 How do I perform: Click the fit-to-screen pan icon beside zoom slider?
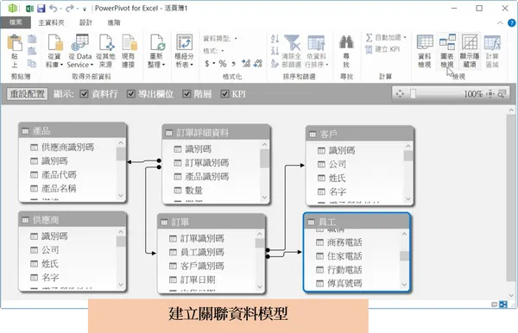click(400, 94)
